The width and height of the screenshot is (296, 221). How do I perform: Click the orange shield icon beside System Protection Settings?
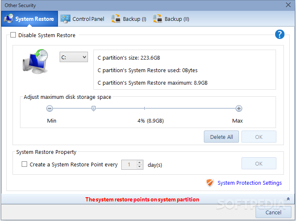click(210, 183)
